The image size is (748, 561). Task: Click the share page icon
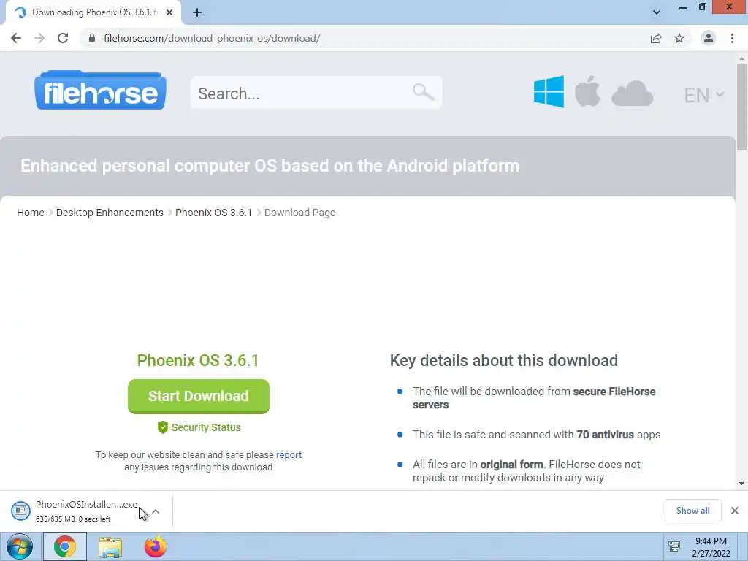656,38
